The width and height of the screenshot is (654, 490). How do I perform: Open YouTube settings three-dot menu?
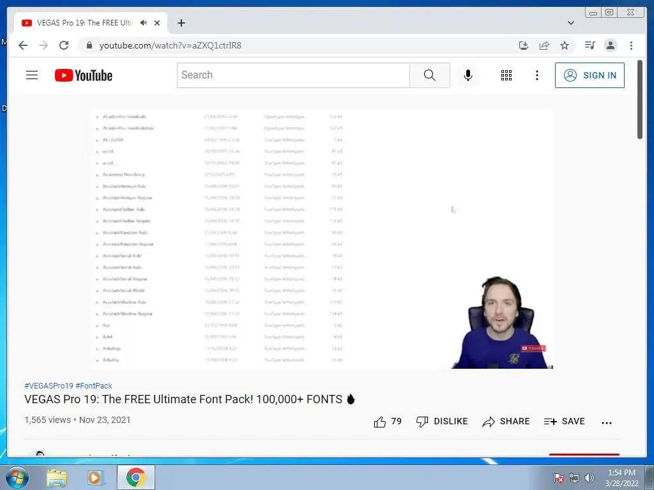click(537, 75)
